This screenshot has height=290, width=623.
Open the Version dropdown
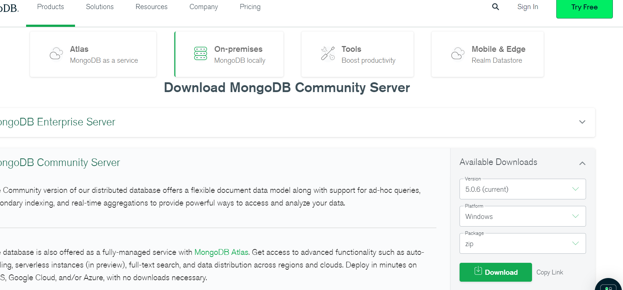point(523,189)
